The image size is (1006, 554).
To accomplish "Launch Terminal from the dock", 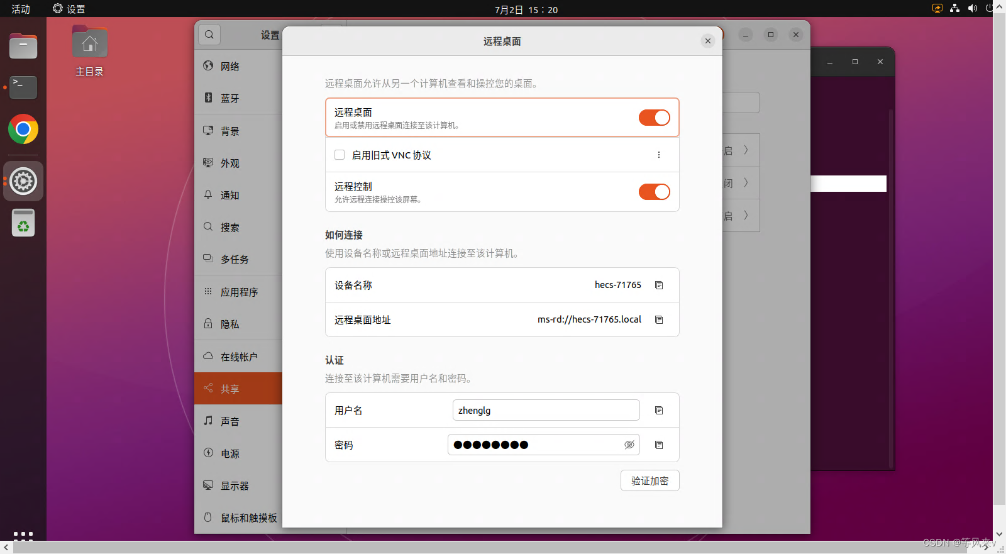I will click(23, 87).
